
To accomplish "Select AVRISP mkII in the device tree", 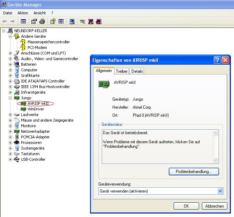I will point(38,103).
